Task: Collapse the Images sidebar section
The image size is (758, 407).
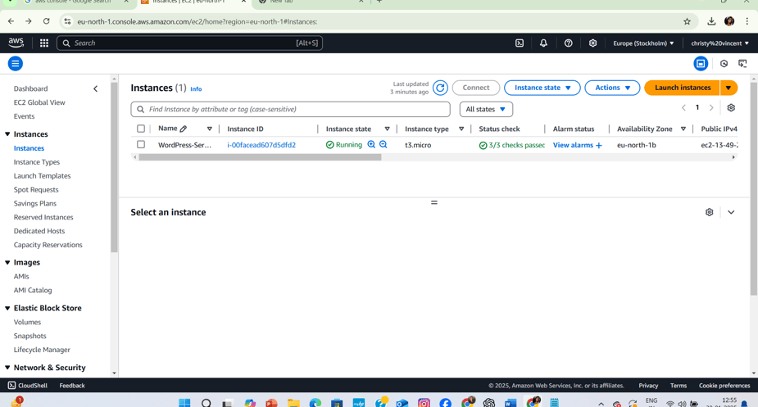Action: (x=7, y=263)
